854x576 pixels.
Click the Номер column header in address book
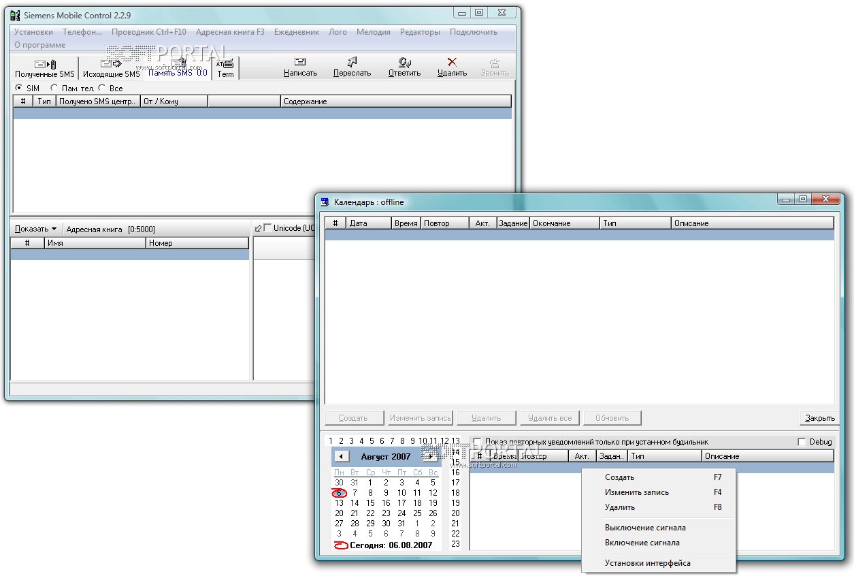coord(197,243)
